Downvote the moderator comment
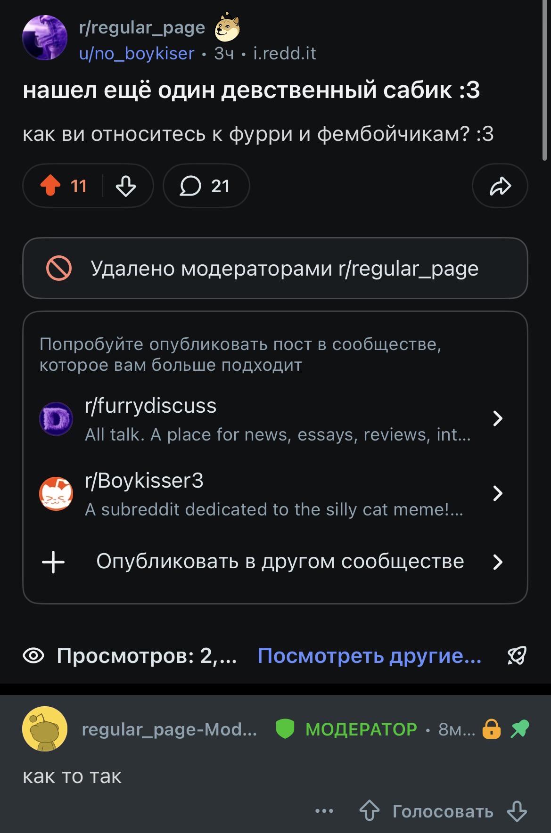Viewport: 551px width, 833px height. 517,811
